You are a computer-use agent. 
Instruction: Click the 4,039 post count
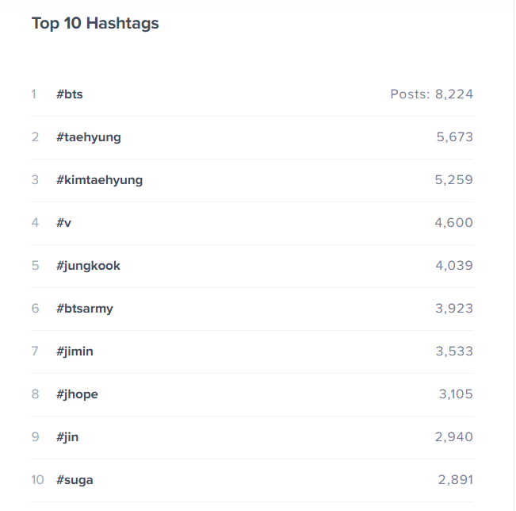click(x=454, y=266)
